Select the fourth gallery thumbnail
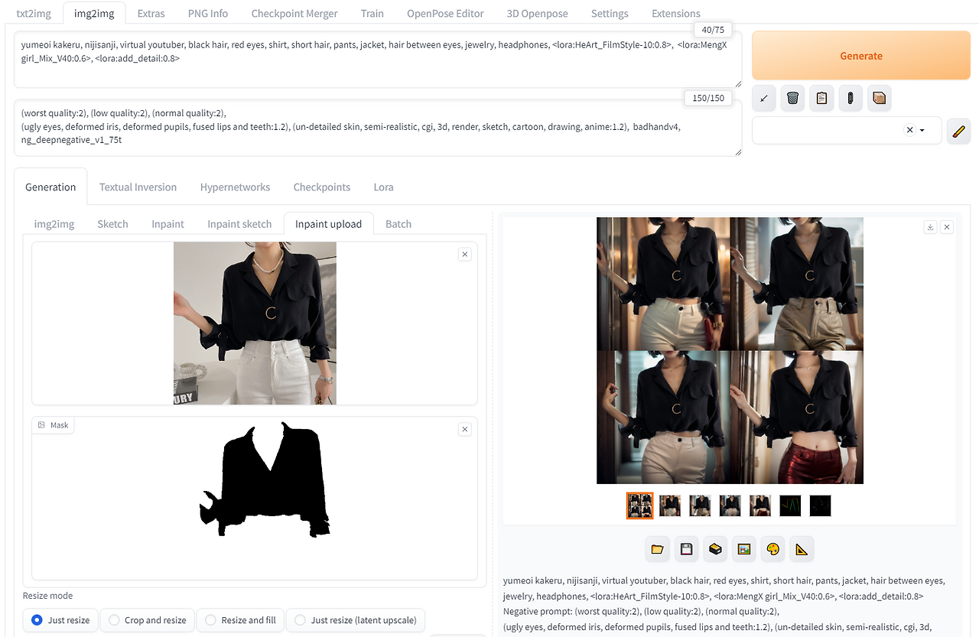979x637 pixels. pyautogui.click(x=730, y=505)
